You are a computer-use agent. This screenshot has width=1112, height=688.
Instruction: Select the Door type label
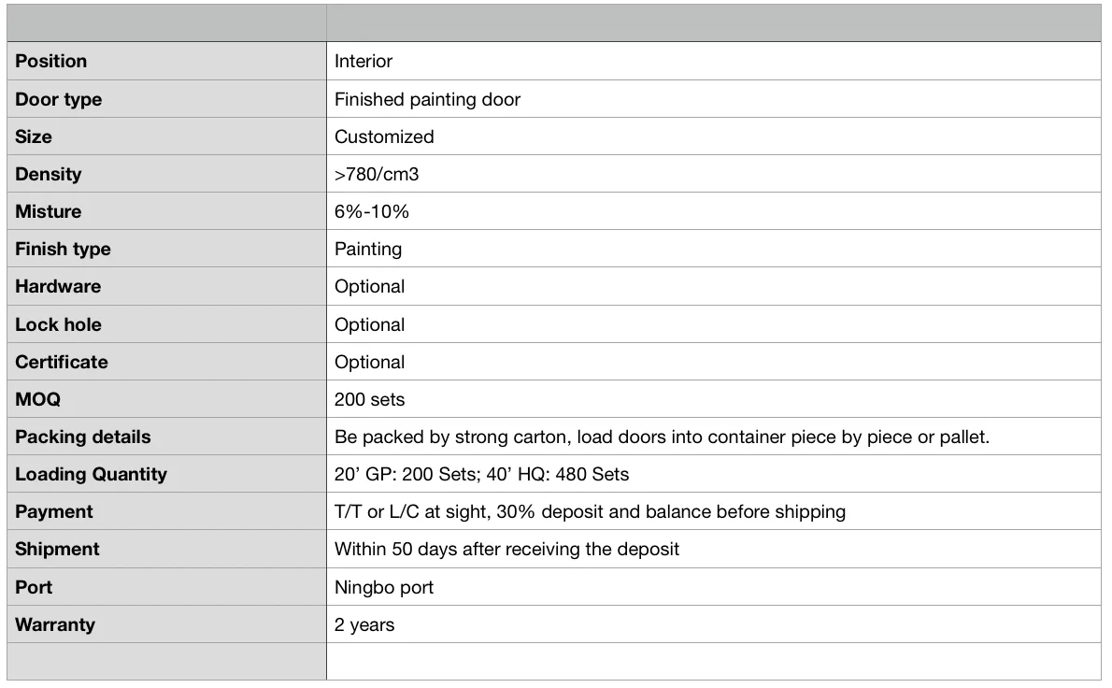pyautogui.click(x=59, y=99)
